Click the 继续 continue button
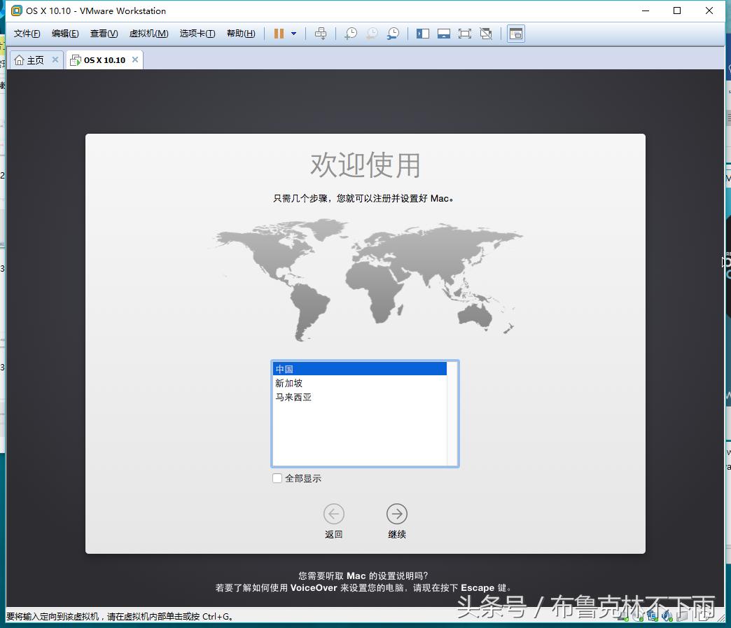 click(396, 514)
